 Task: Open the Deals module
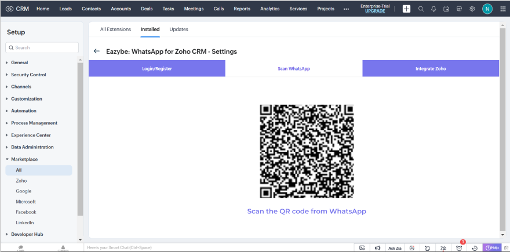[147, 9]
